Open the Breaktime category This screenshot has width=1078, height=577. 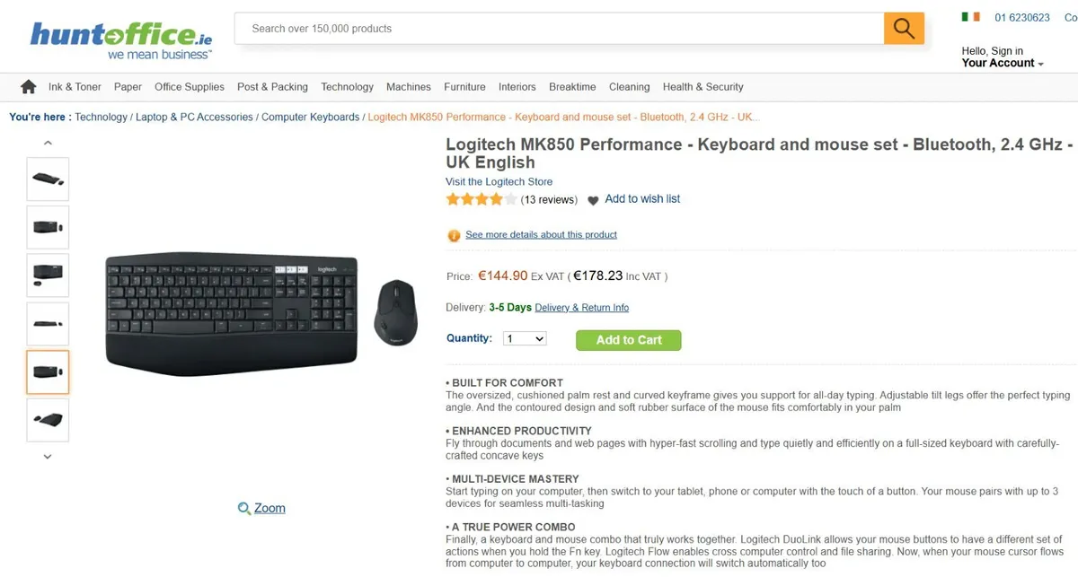coord(572,86)
